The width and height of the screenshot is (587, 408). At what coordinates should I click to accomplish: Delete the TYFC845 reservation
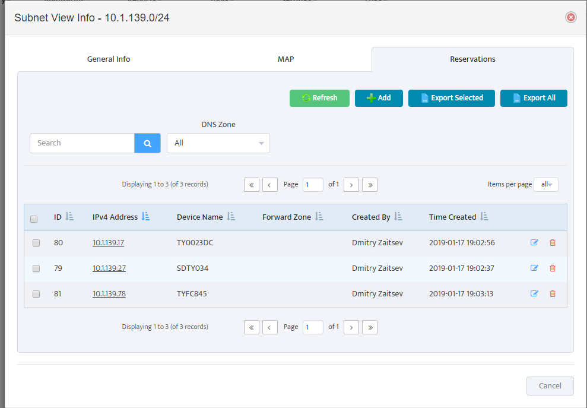coord(552,294)
